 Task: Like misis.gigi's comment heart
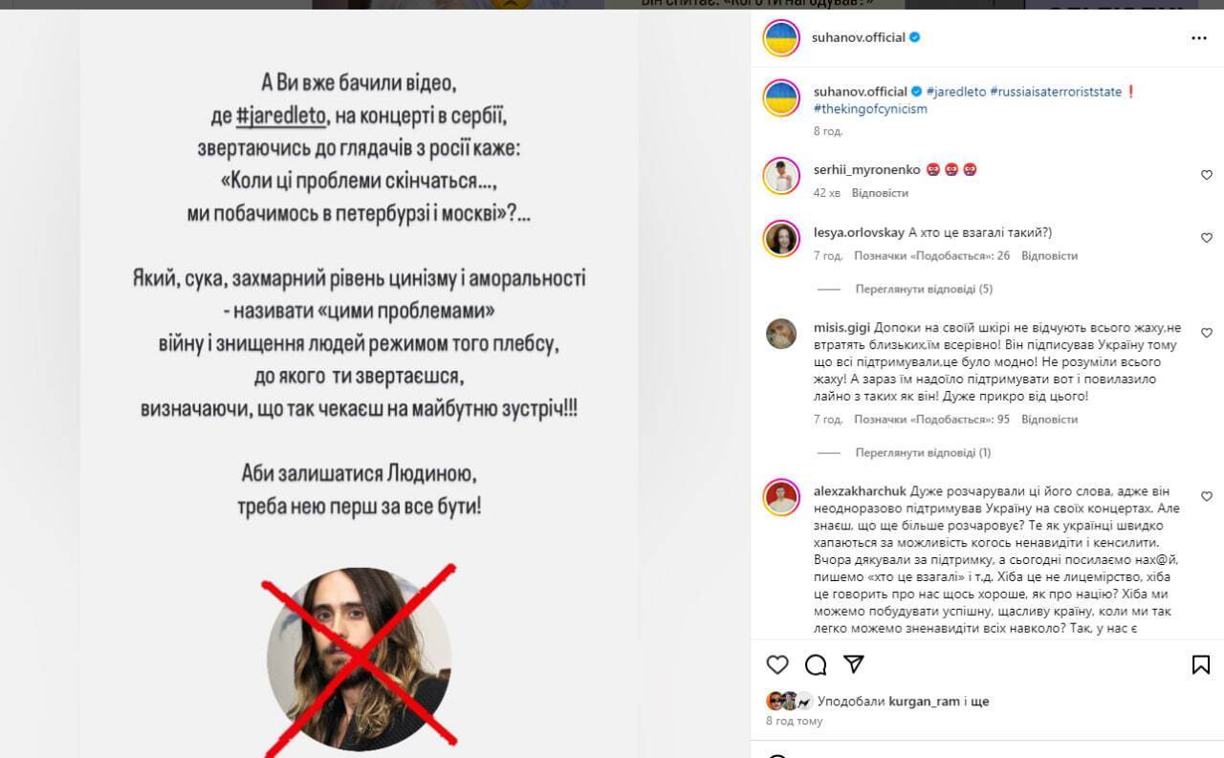1207,333
